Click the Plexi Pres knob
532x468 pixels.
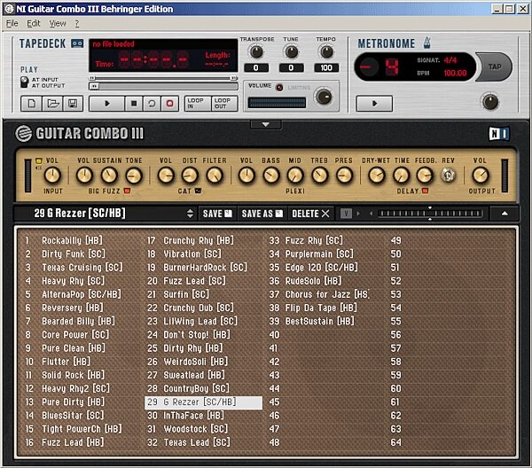tap(344, 175)
